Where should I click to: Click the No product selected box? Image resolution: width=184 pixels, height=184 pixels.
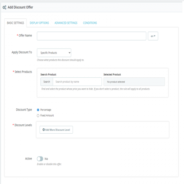(134, 82)
